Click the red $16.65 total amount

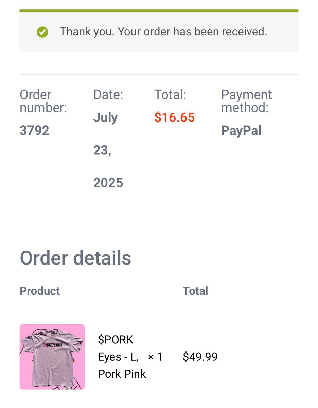tap(175, 117)
